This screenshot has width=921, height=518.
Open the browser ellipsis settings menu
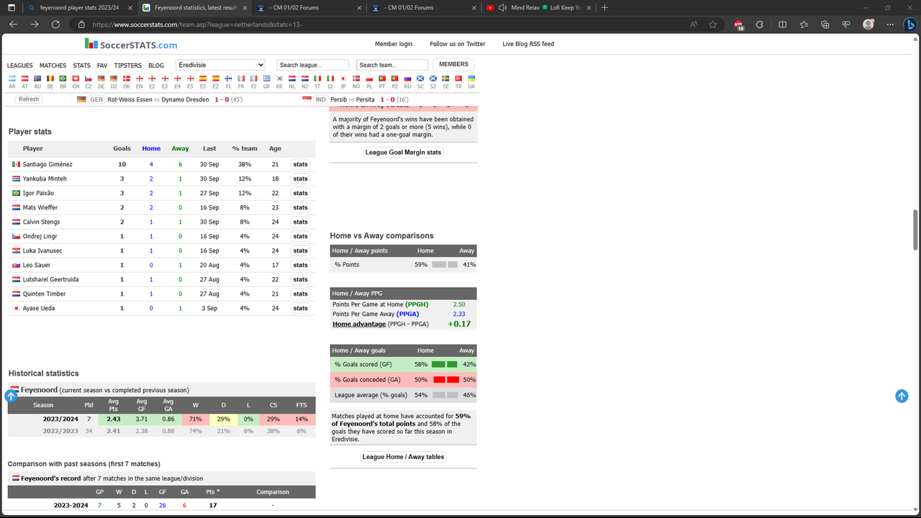click(x=890, y=24)
